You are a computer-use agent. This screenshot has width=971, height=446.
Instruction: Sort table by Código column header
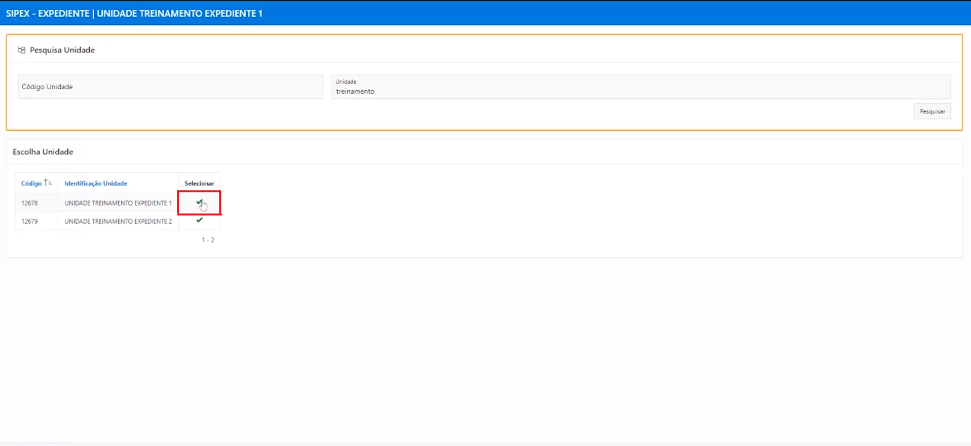[x=31, y=183]
